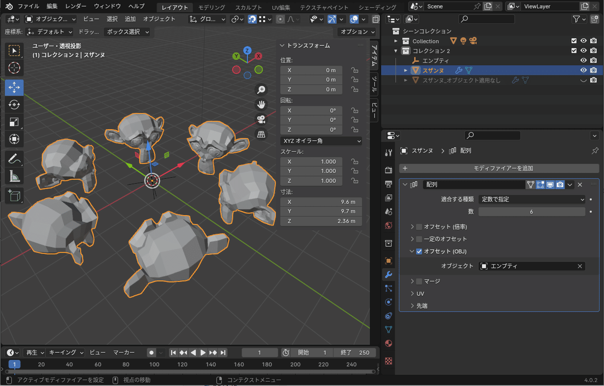Pin the properties editor with pin icon
Viewport: 604px width, 386px height.
pyautogui.click(x=595, y=151)
